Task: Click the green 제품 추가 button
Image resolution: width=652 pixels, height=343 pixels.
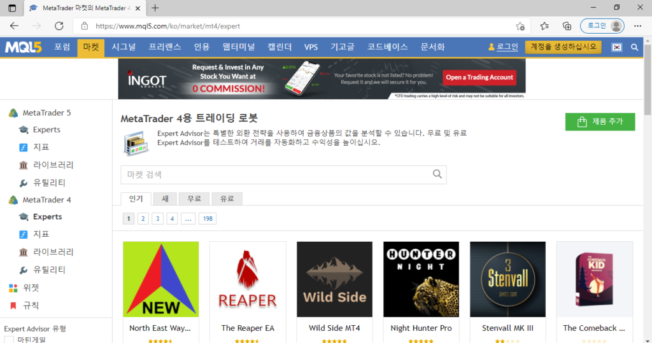Action: click(600, 122)
